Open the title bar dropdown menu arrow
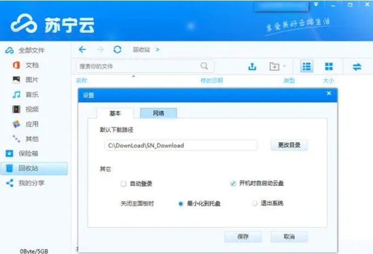 pos(316,4)
